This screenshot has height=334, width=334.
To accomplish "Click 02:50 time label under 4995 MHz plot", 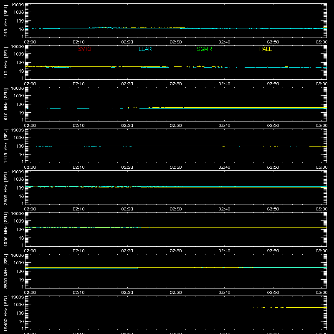I will (x=273, y=251).
